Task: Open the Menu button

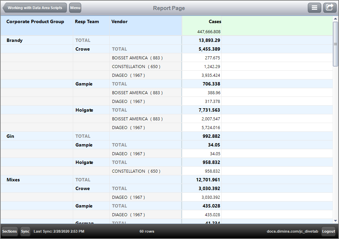Action: point(75,7)
